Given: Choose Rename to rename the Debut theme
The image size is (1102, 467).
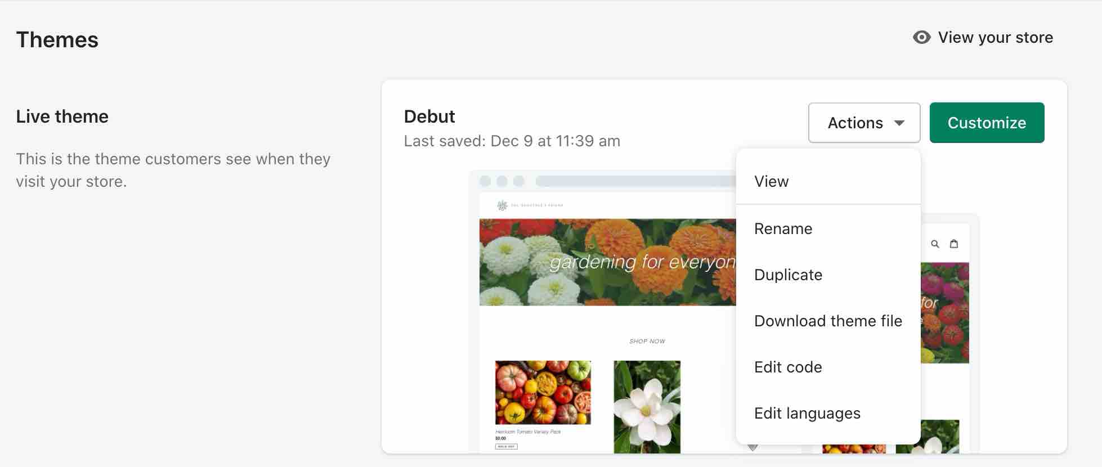Looking at the screenshot, I should tap(783, 228).
